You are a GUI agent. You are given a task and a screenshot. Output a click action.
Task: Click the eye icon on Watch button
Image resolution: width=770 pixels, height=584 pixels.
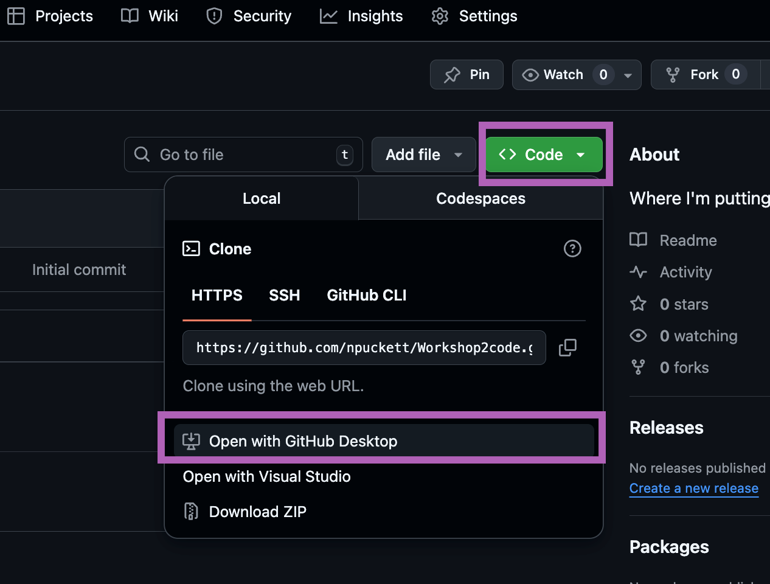(530, 75)
